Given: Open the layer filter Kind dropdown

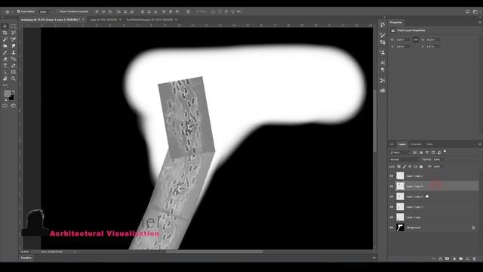Looking at the screenshot, I should pos(399,153).
